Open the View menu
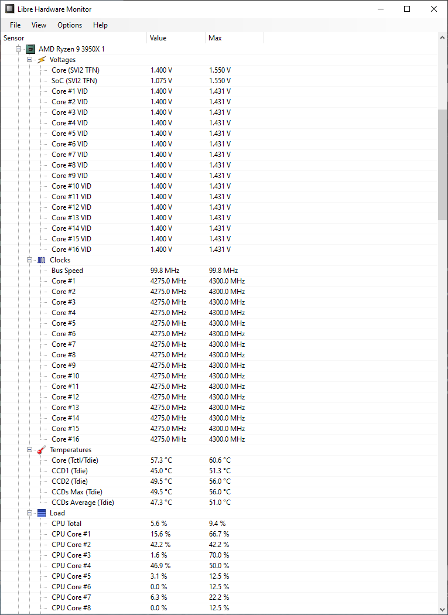448x615 pixels. (39, 25)
